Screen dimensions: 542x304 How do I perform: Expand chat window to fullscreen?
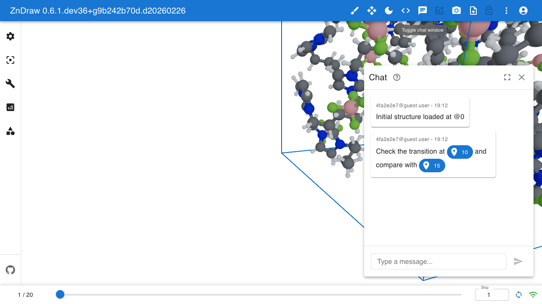click(x=507, y=77)
